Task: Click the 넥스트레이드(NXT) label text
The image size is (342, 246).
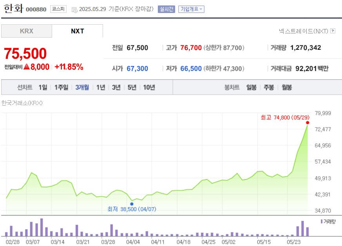Action: point(303,31)
